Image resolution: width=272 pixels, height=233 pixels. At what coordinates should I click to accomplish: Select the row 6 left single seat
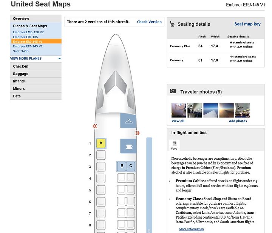pyautogui.click(x=101, y=202)
